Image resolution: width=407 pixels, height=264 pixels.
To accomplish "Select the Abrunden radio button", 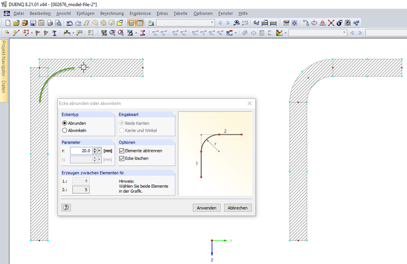I will tap(65, 123).
